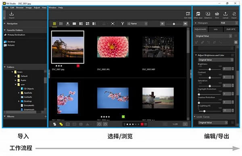This screenshot has height=156, width=242.
Task: Click the stacked windows icon in bottom bar
Action: click(54, 124)
